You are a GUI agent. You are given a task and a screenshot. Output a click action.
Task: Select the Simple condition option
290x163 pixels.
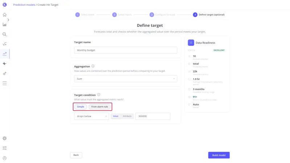[80, 106]
